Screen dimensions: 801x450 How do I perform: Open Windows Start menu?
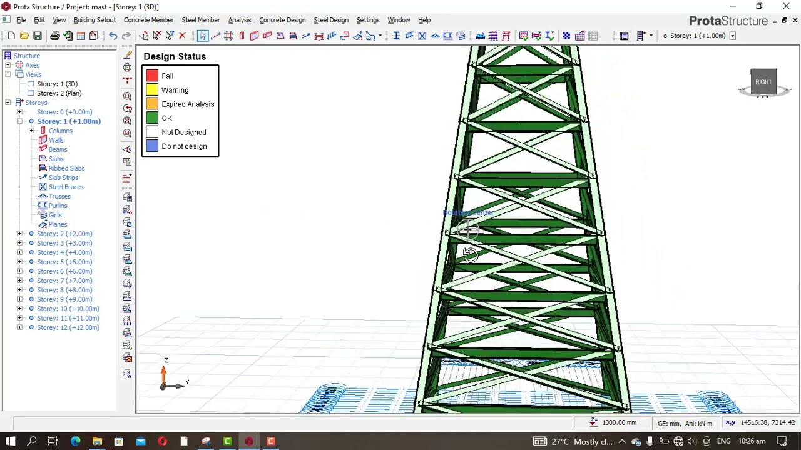[11, 441]
